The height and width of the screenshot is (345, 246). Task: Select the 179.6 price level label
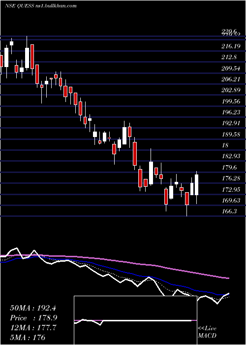pyautogui.click(x=229, y=167)
